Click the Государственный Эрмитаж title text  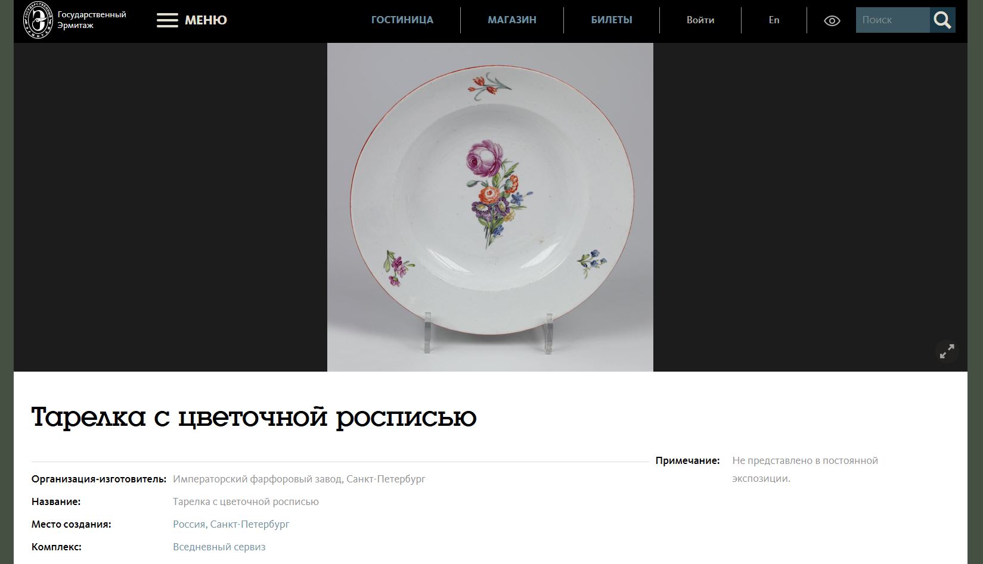tap(92, 20)
